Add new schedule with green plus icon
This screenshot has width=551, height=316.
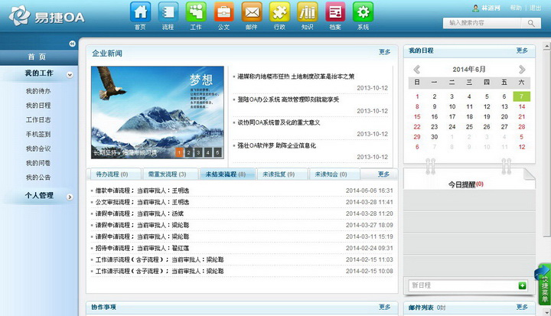(x=522, y=285)
